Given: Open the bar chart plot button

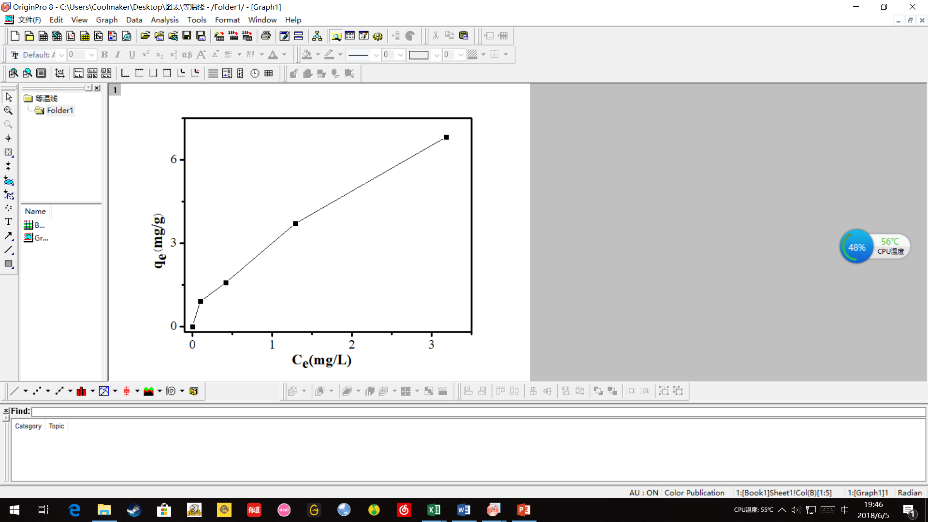Looking at the screenshot, I should point(81,391).
